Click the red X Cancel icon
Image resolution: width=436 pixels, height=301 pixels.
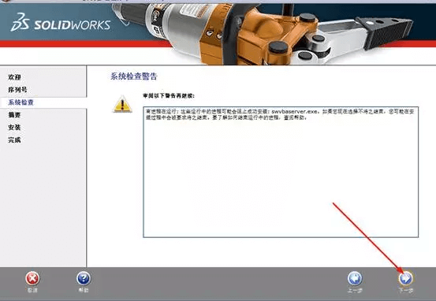pyautogui.click(x=32, y=278)
